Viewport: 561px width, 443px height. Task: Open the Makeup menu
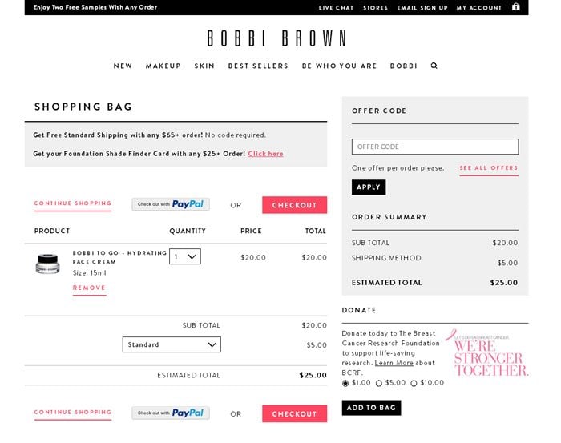[x=163, y=66]
